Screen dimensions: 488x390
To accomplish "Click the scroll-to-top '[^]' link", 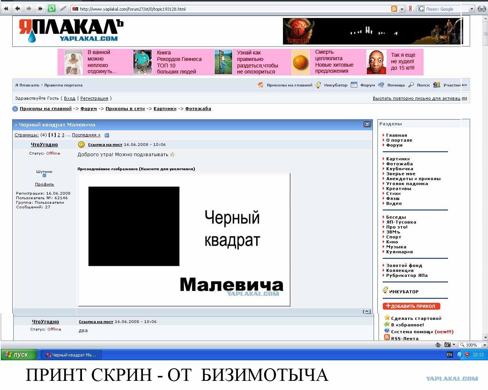I will tap(367, 312).
